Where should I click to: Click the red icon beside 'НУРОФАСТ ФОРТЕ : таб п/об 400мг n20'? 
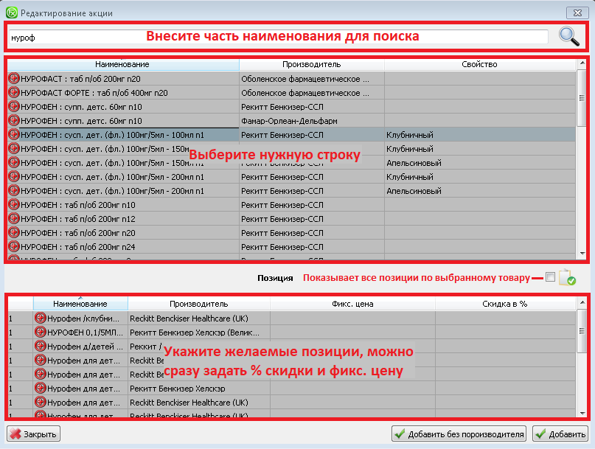14,93
